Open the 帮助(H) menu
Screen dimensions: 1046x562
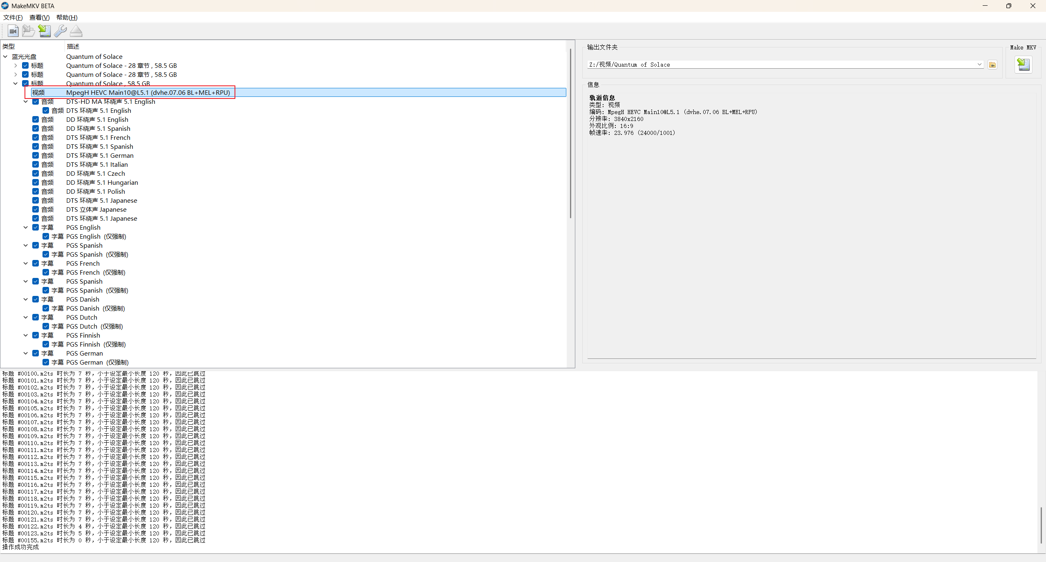pyautogui.click(x=67, y=17)
